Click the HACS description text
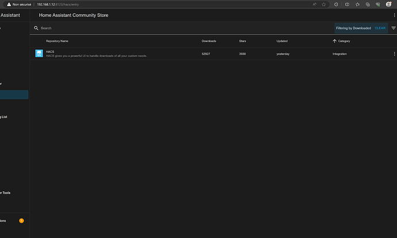This screenshot has width=397, height=238. pos(96,56)
